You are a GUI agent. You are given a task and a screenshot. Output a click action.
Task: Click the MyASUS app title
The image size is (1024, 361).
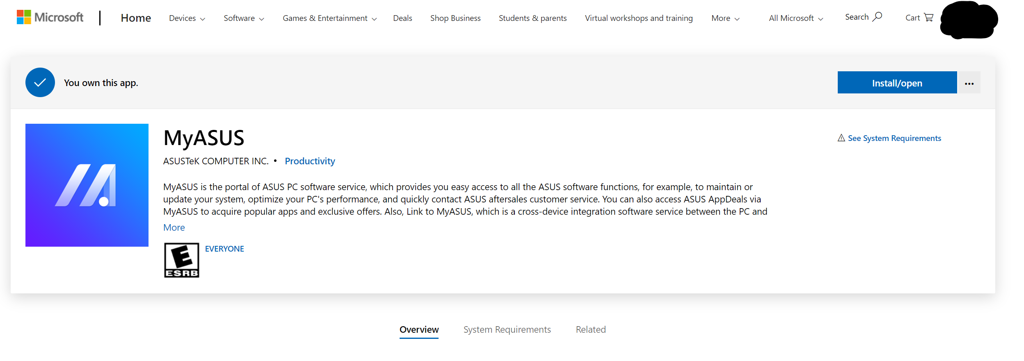204,138
